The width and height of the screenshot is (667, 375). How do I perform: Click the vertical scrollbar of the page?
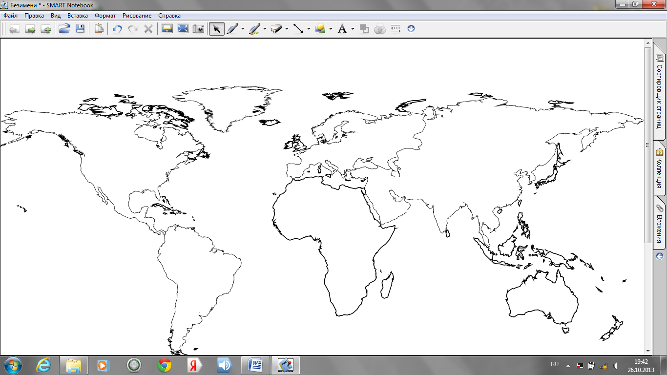click(648, 145)
